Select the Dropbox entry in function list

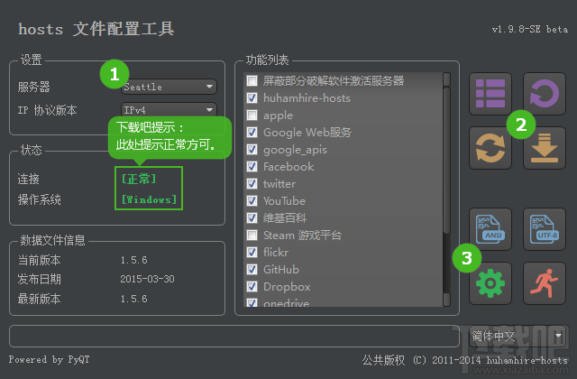point(286,287)
